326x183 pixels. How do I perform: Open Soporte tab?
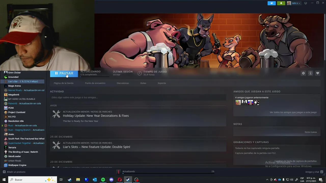162,83
